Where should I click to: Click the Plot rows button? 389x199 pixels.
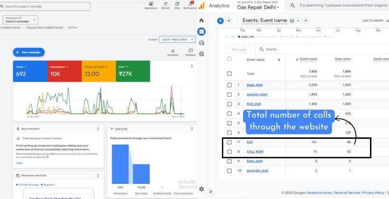point(239,50)
